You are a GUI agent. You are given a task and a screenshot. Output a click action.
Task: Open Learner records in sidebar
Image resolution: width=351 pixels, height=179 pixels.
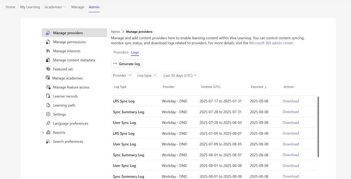(x=74, y=96)
